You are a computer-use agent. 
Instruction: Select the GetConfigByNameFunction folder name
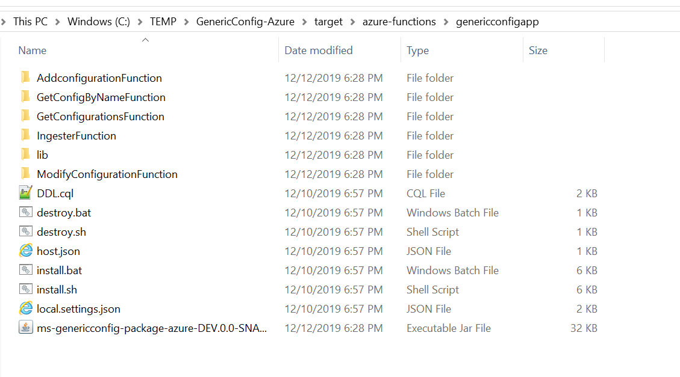click(101, 97)
